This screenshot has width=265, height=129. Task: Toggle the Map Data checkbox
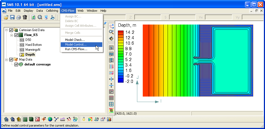11,59
